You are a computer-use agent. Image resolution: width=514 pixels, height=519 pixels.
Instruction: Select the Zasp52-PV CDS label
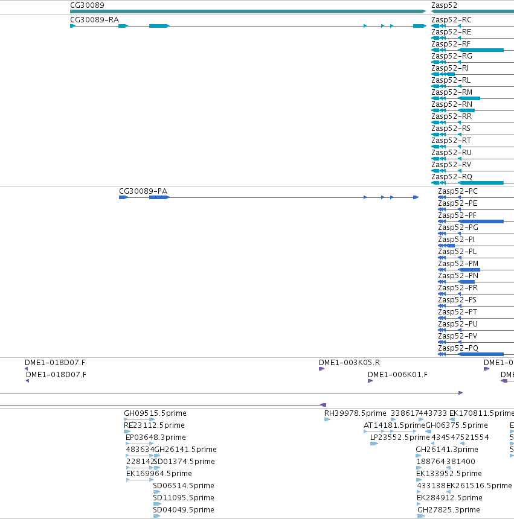pos(457,336)
